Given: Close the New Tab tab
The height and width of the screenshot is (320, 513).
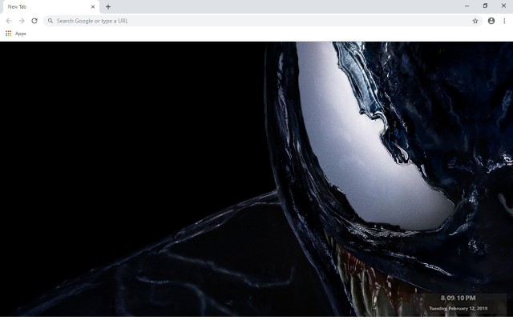Looking at the screenshot, I should click(93, 6).
